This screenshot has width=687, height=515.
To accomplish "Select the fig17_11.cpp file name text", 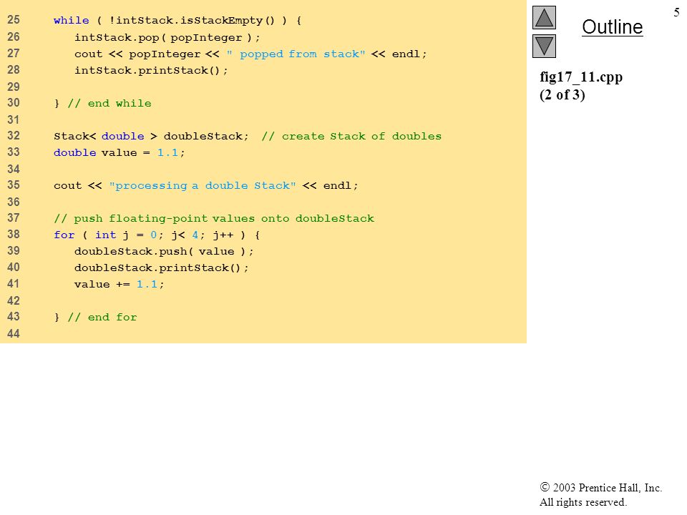I will [x=581, y=77].
